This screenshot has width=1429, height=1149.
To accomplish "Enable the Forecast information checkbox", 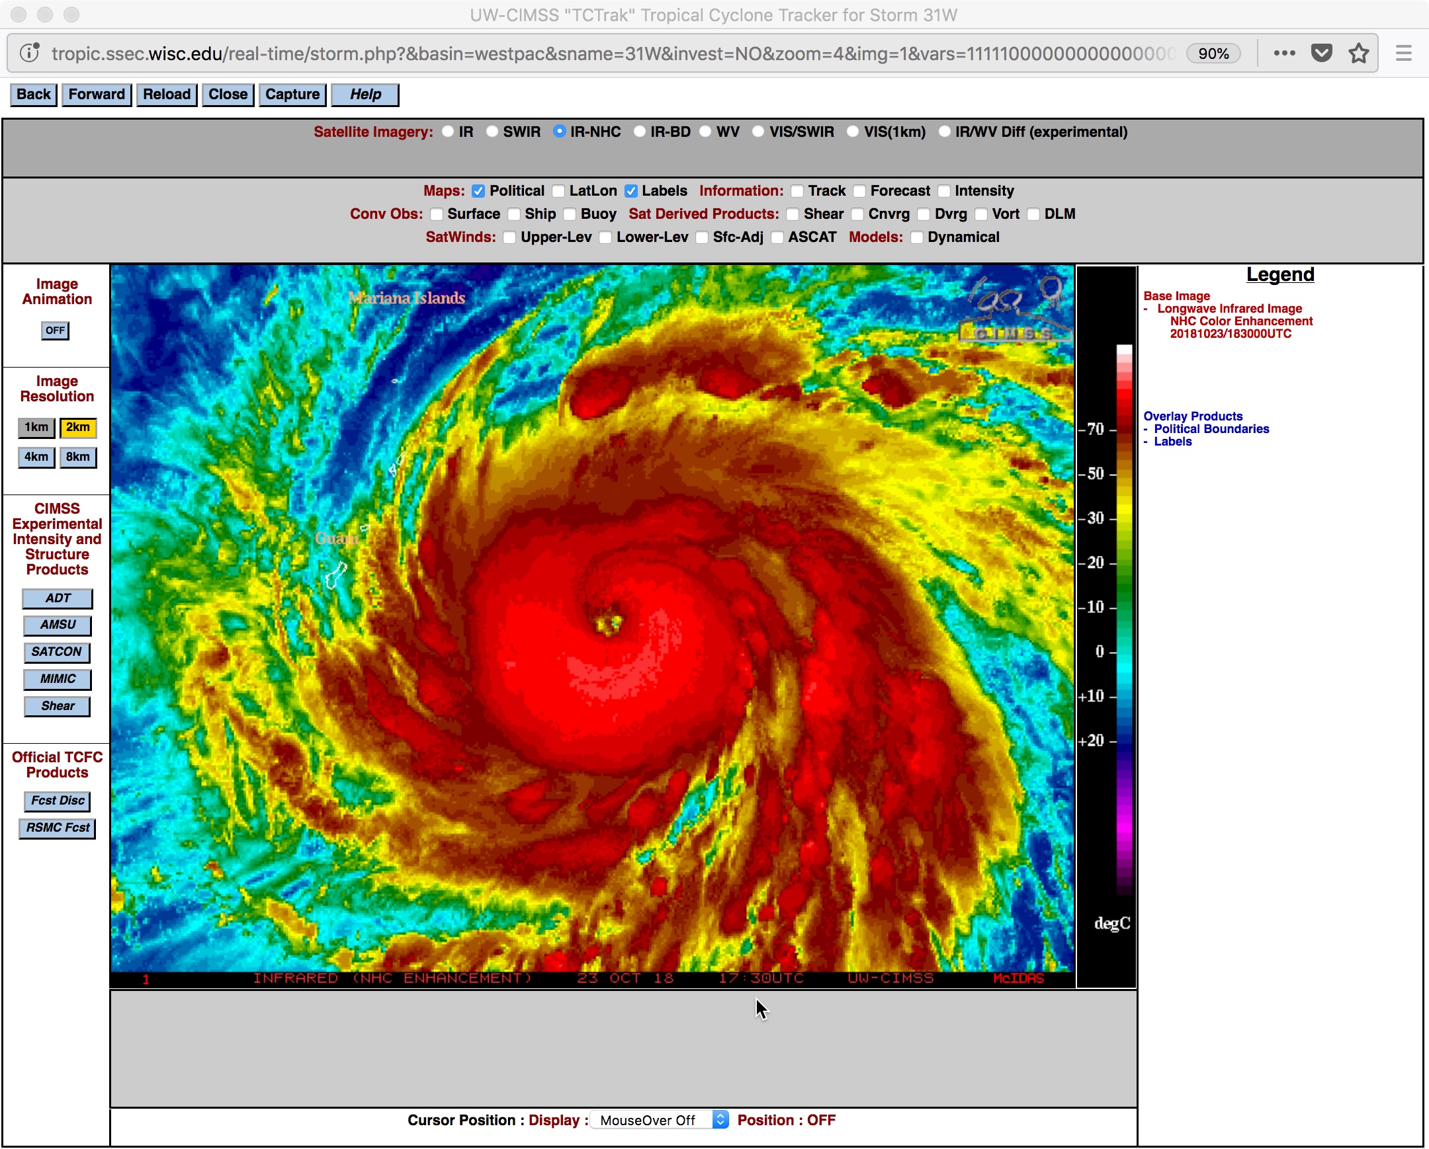I will (859, 191).
